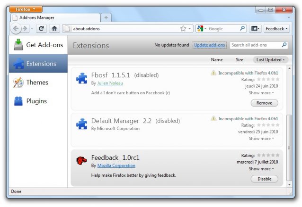This screenshot has height=207, width=302.
Task: Open the Get Add-ons section
Action: click(x=38, y=45)
